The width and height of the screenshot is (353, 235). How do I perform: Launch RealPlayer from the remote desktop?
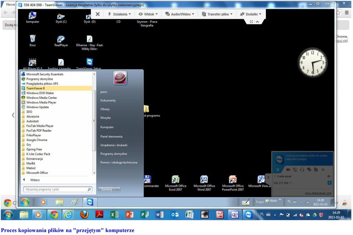(61, 41)
